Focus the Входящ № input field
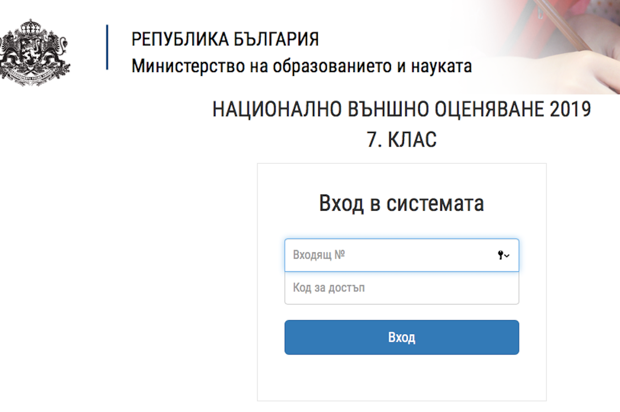The height and width of the screenshot is (412, 620). 387,255
